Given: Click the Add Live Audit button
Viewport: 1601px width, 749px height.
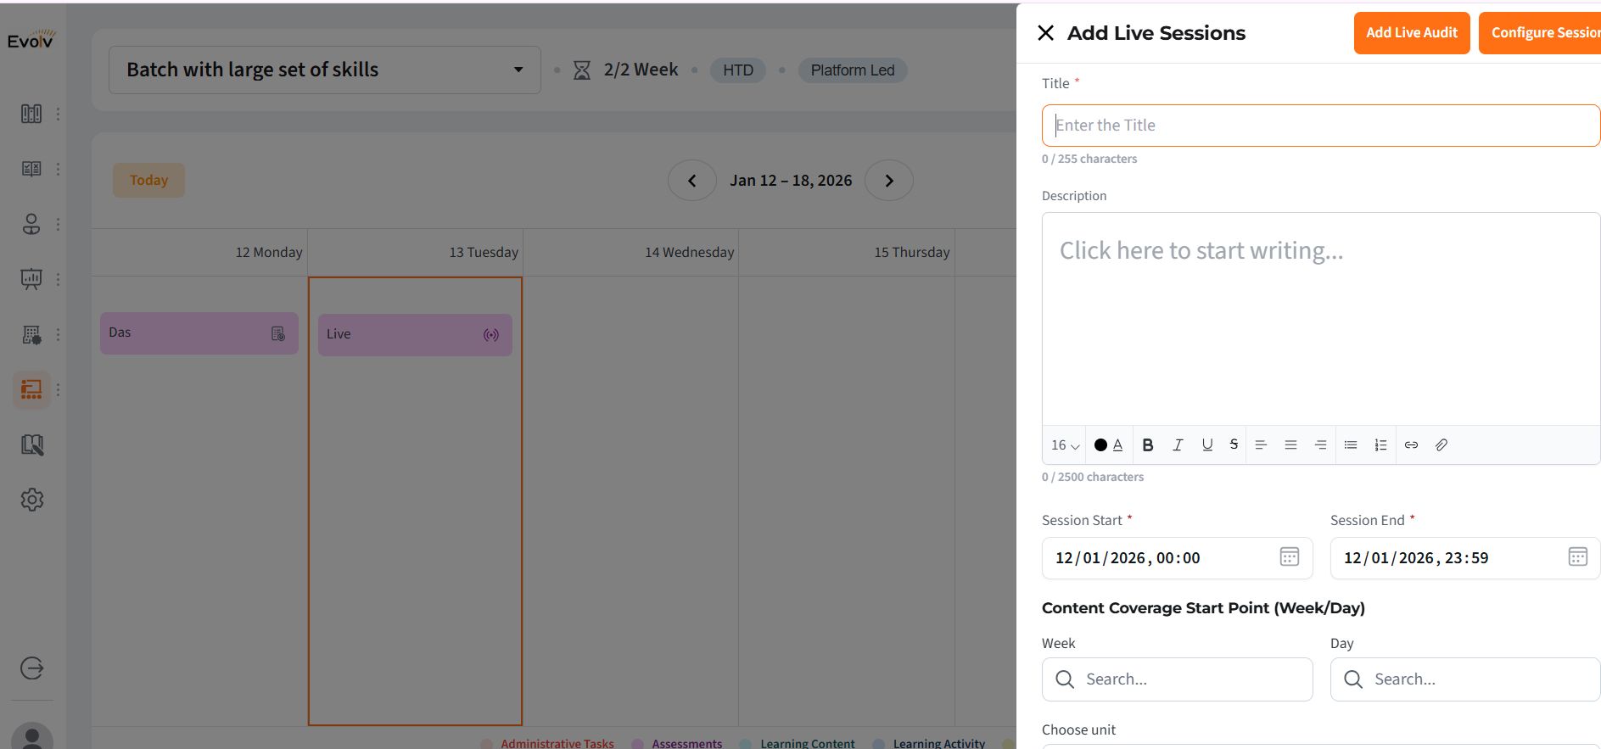Looking at the screenshot, I should (1411, 33).
